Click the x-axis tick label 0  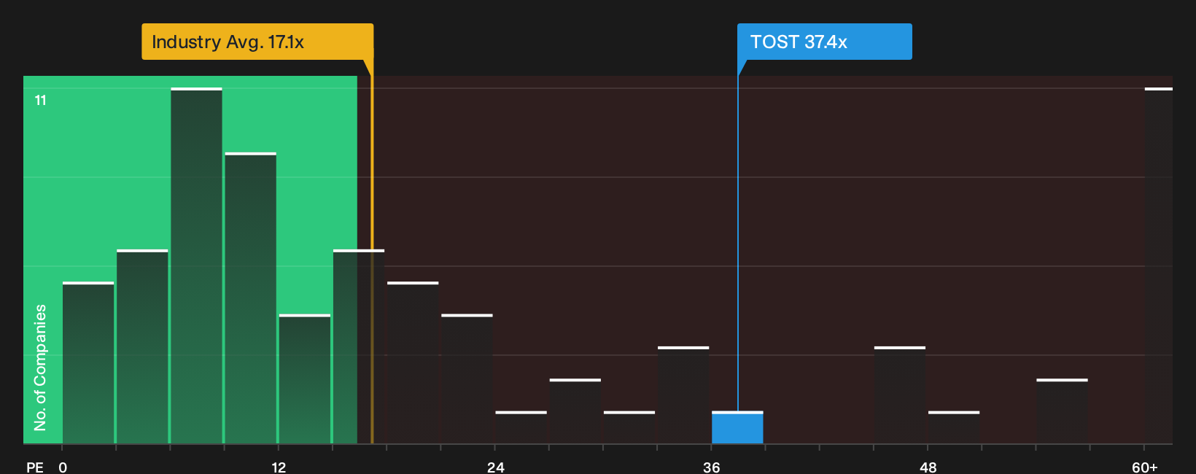[x=63, y=467]
